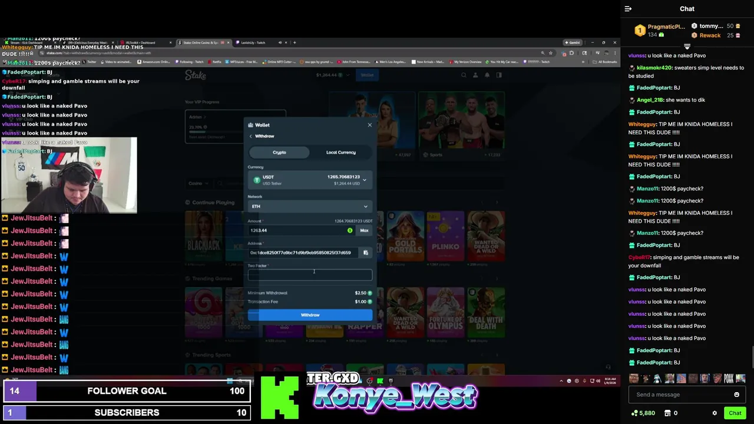Image resolution: width=754 pixels, height=424 pixels.
Task: Open the Fortune of Olympus game thumbnail
Action: pyautogui.click(x=445, y=313)
